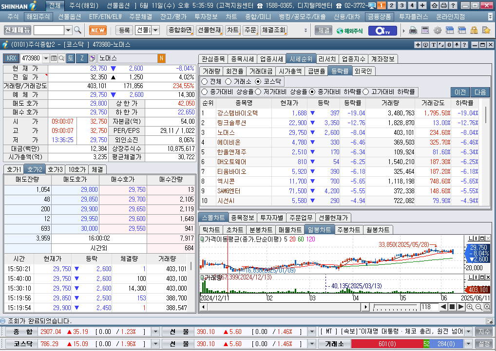
Task: Click stock list icon beside code 473980
Action: (x=54, y=58)
